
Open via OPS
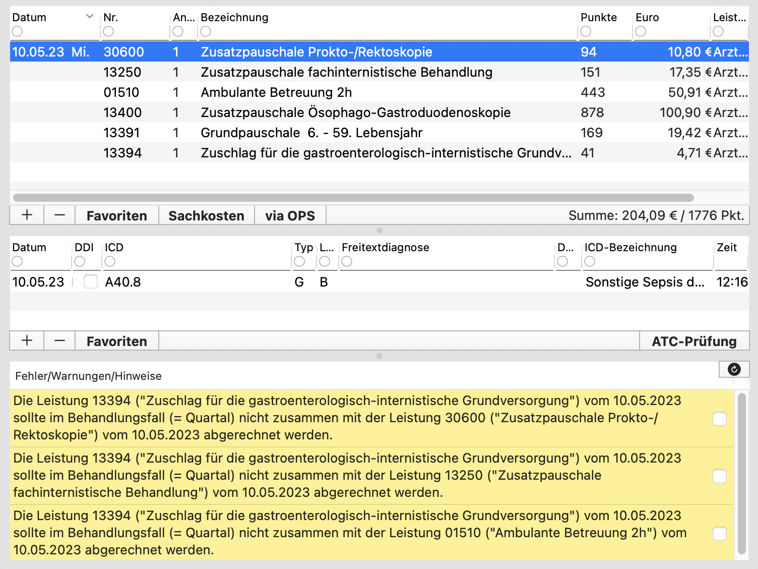click(x=290, y=215)
